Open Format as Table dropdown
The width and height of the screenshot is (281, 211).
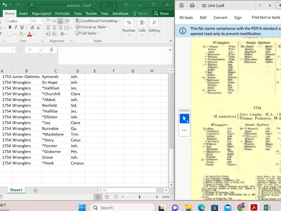click(x=92, y=27)
